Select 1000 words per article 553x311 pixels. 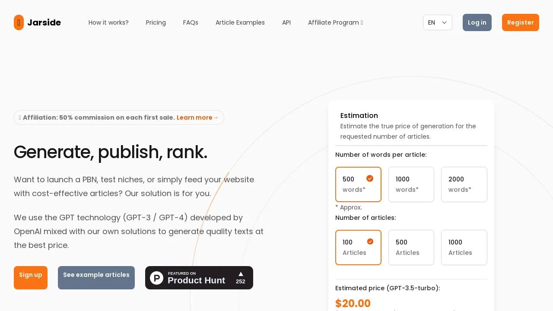coord(411,184)
